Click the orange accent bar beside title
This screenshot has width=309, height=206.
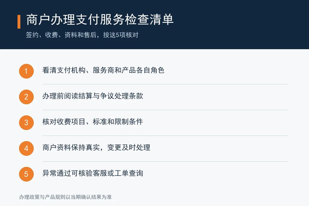(x=19, y=22)
